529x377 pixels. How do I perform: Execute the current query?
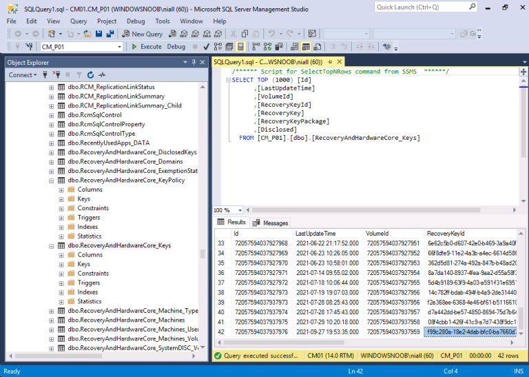coord(146,47)
